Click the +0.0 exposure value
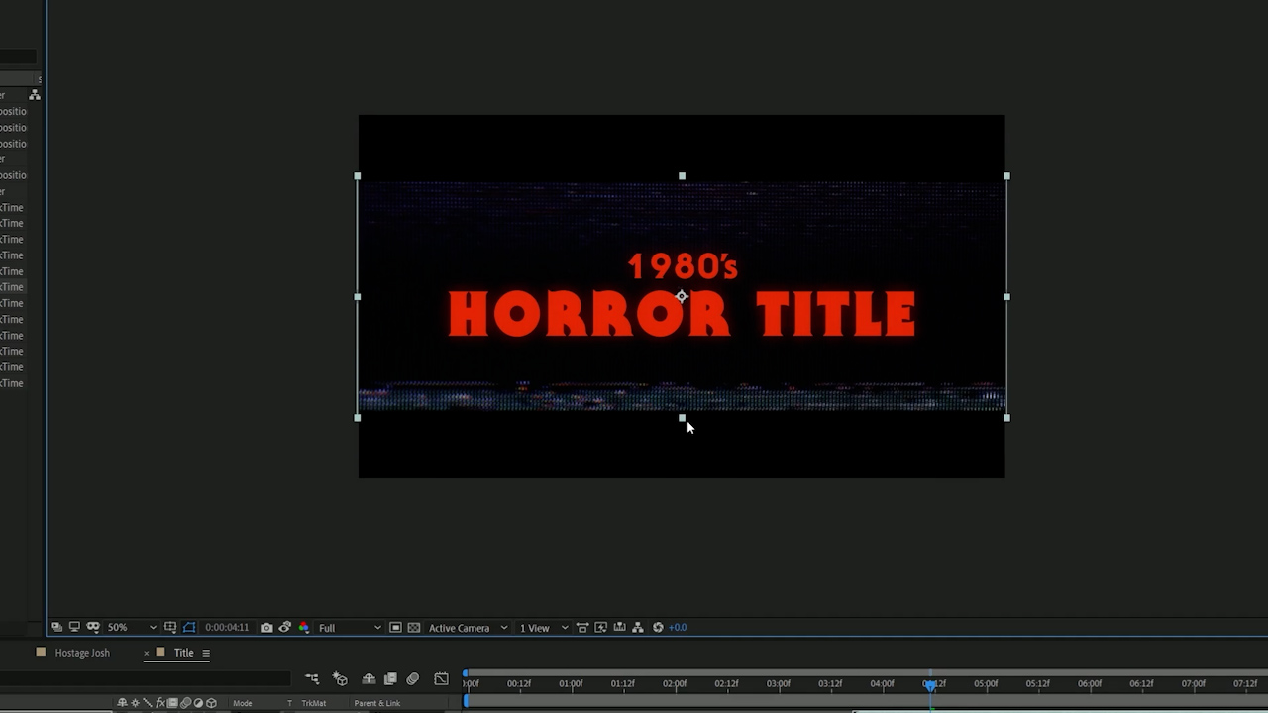 (678, 627)
